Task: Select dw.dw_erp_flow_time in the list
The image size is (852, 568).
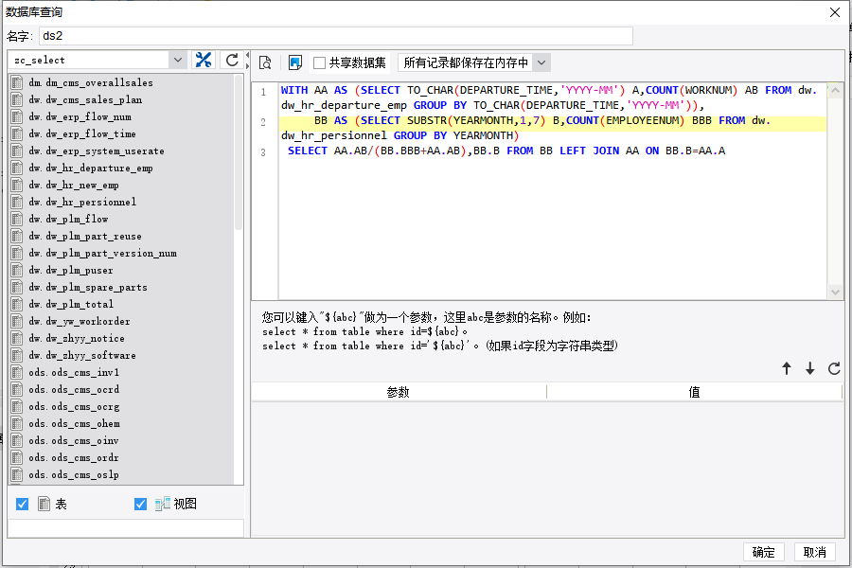Action: tap(82, 133)
